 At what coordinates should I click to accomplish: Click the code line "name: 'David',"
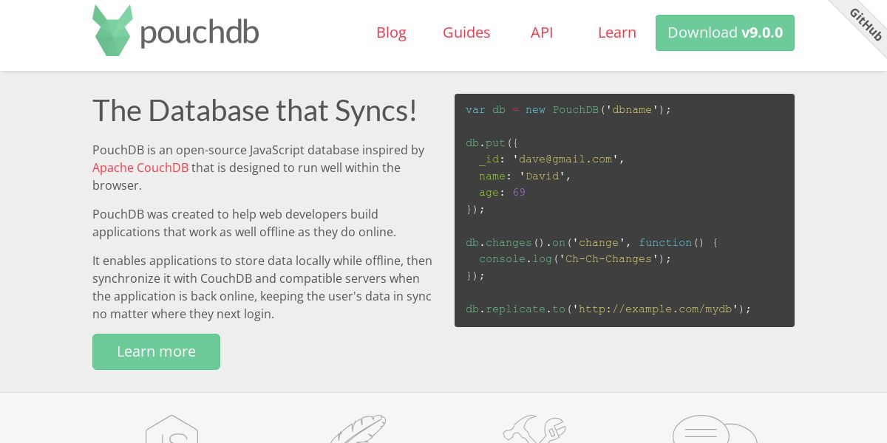(x=525, y=176)
